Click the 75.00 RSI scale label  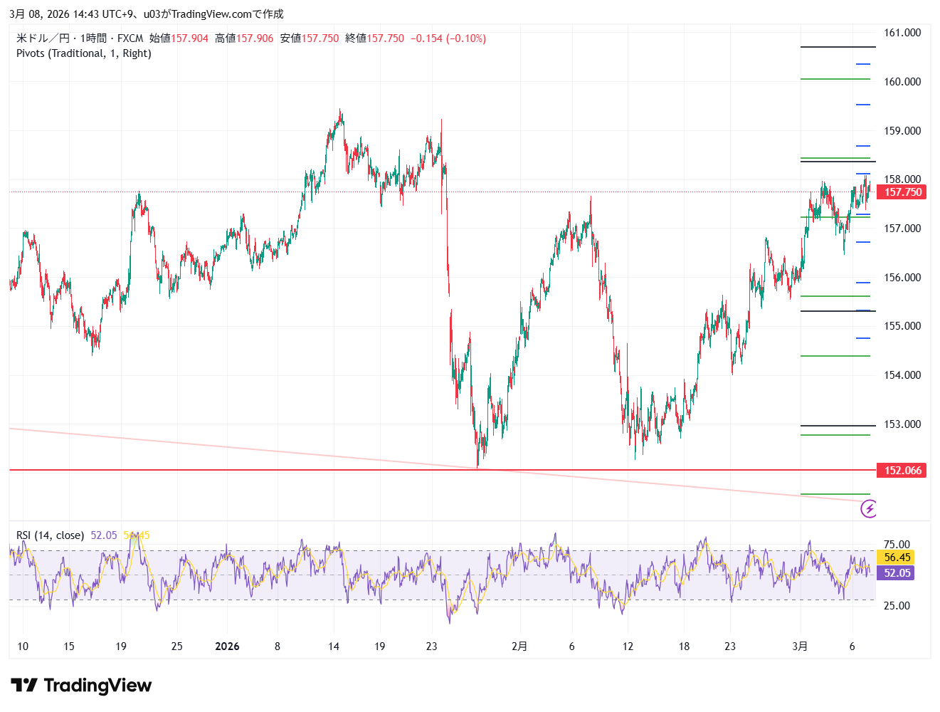click(x=896, y=545)
